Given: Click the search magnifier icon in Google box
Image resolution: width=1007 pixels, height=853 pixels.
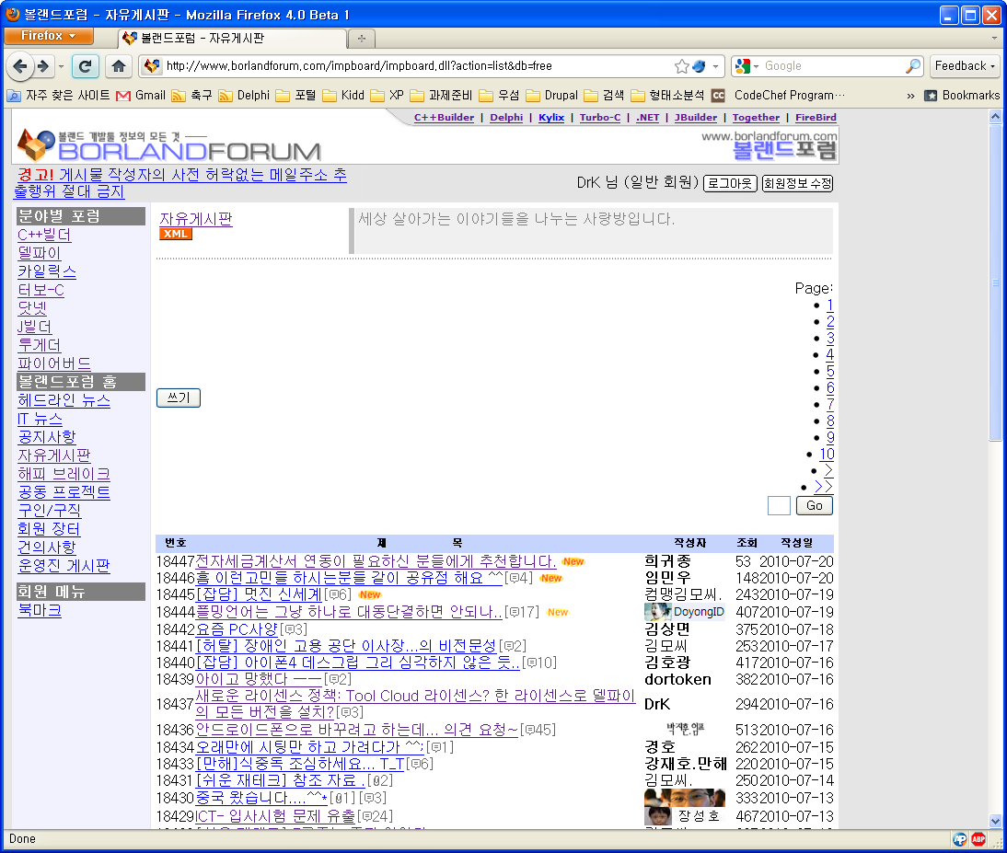Looking at the screenshot, I should point(912,66).
